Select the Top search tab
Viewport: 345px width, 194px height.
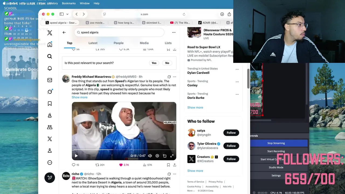pos(70,43)
